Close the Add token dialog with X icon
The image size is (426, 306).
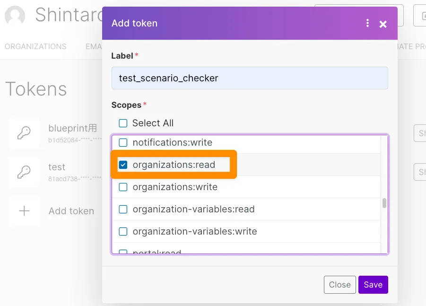tap(383, 24)
